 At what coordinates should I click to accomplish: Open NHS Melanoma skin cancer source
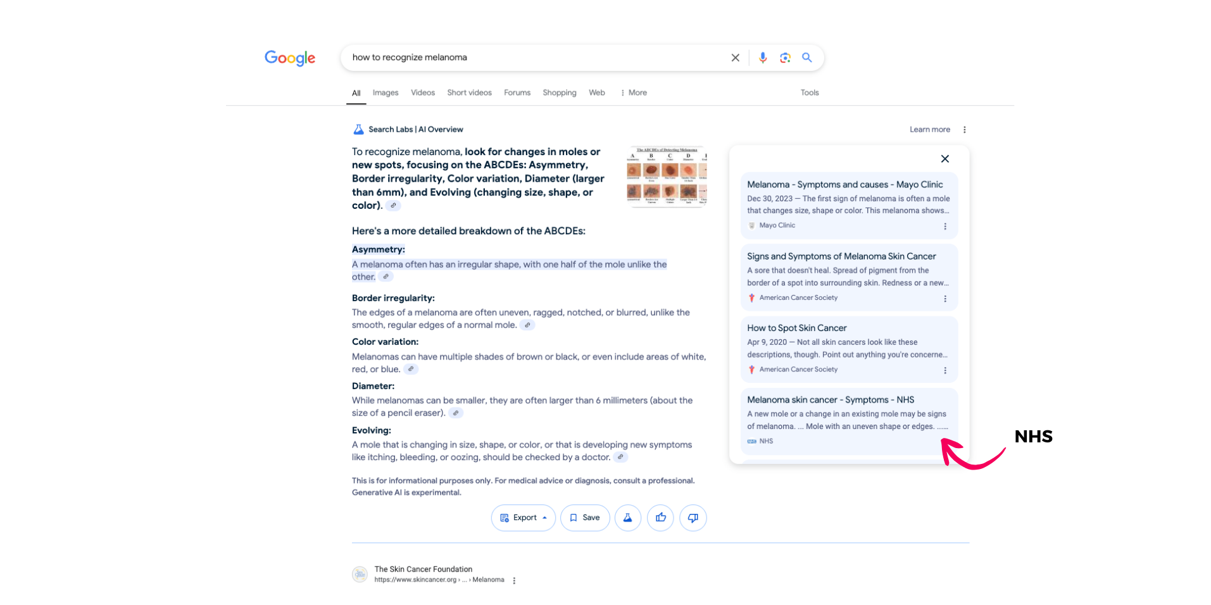point(831,400)
